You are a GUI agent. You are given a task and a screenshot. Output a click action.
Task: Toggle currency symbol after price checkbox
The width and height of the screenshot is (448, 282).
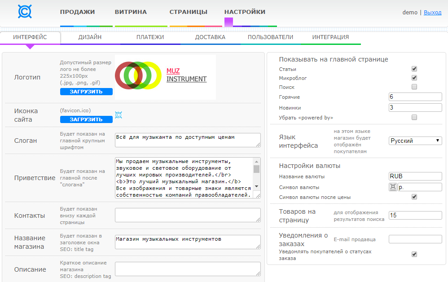tap(414, 197)
